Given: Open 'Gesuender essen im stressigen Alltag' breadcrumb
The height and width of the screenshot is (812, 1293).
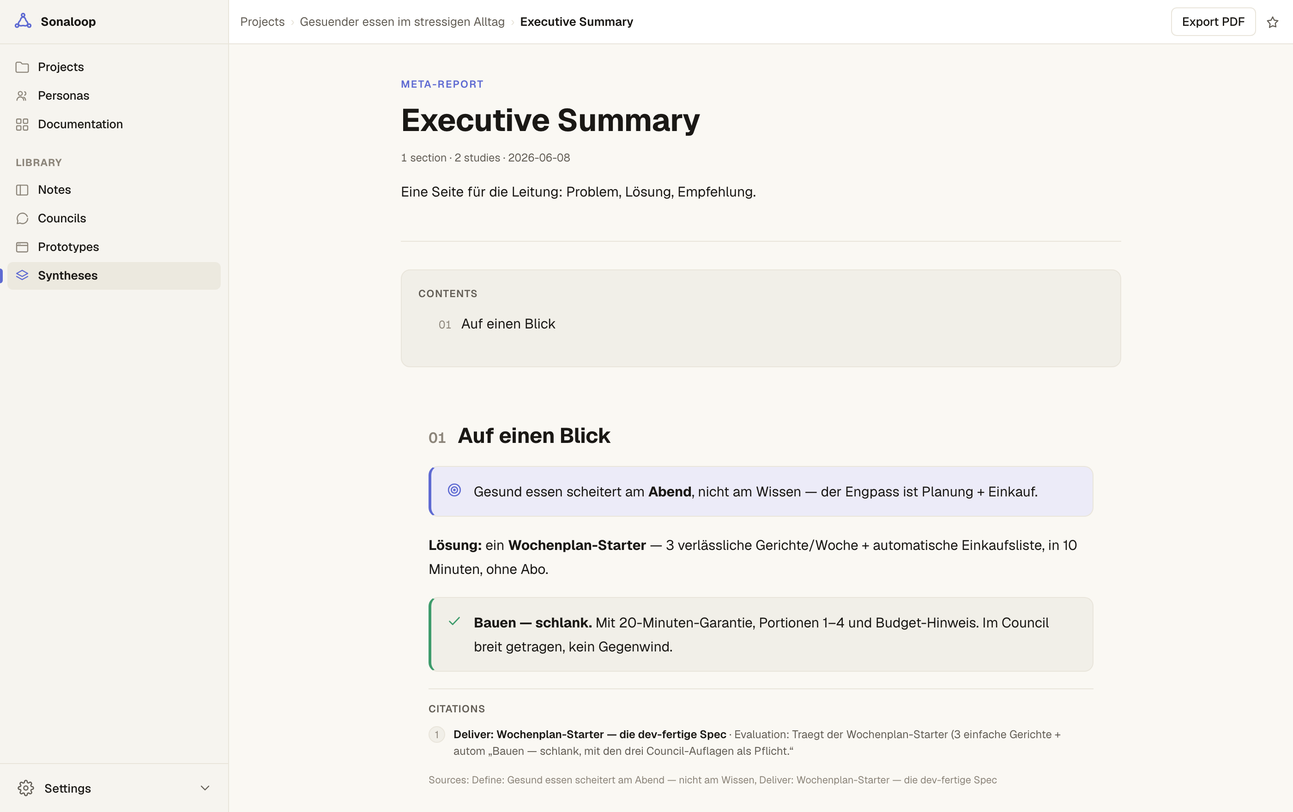Looking at the screenshot, I should 402,22.
